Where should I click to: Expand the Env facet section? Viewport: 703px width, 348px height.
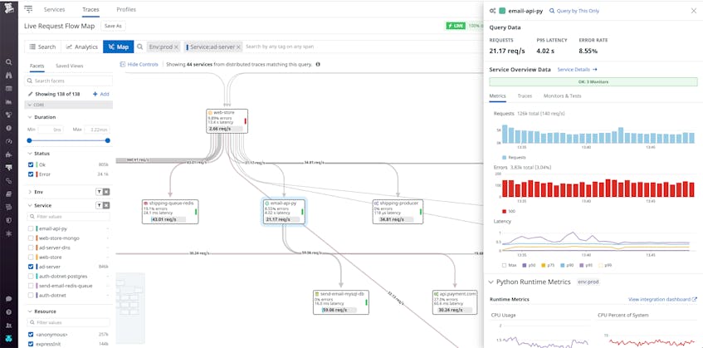(30, 192)
